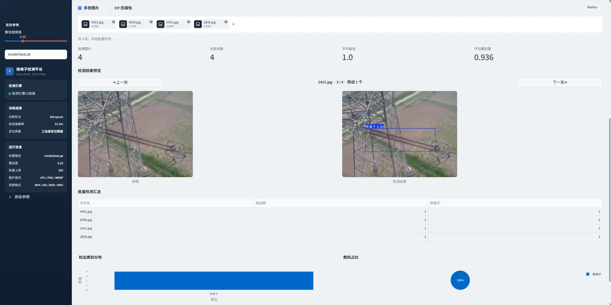Add another image with the plus icon
The width and height of the screenshot is (611, 305).
coord(233,24)
